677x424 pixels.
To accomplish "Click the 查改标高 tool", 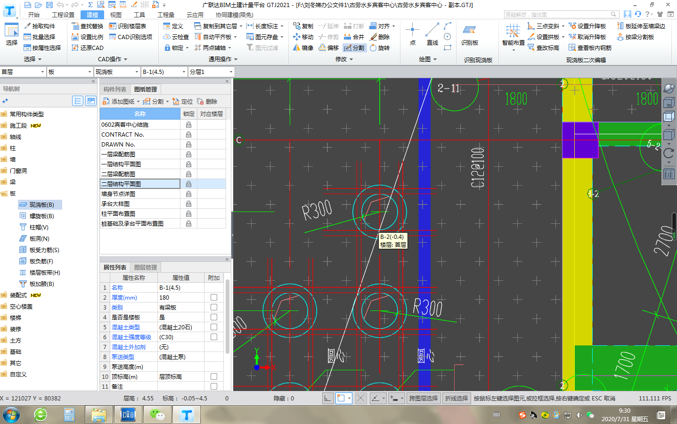I will 544,48.
